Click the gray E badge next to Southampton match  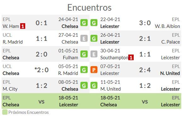(x=94, y=54)
